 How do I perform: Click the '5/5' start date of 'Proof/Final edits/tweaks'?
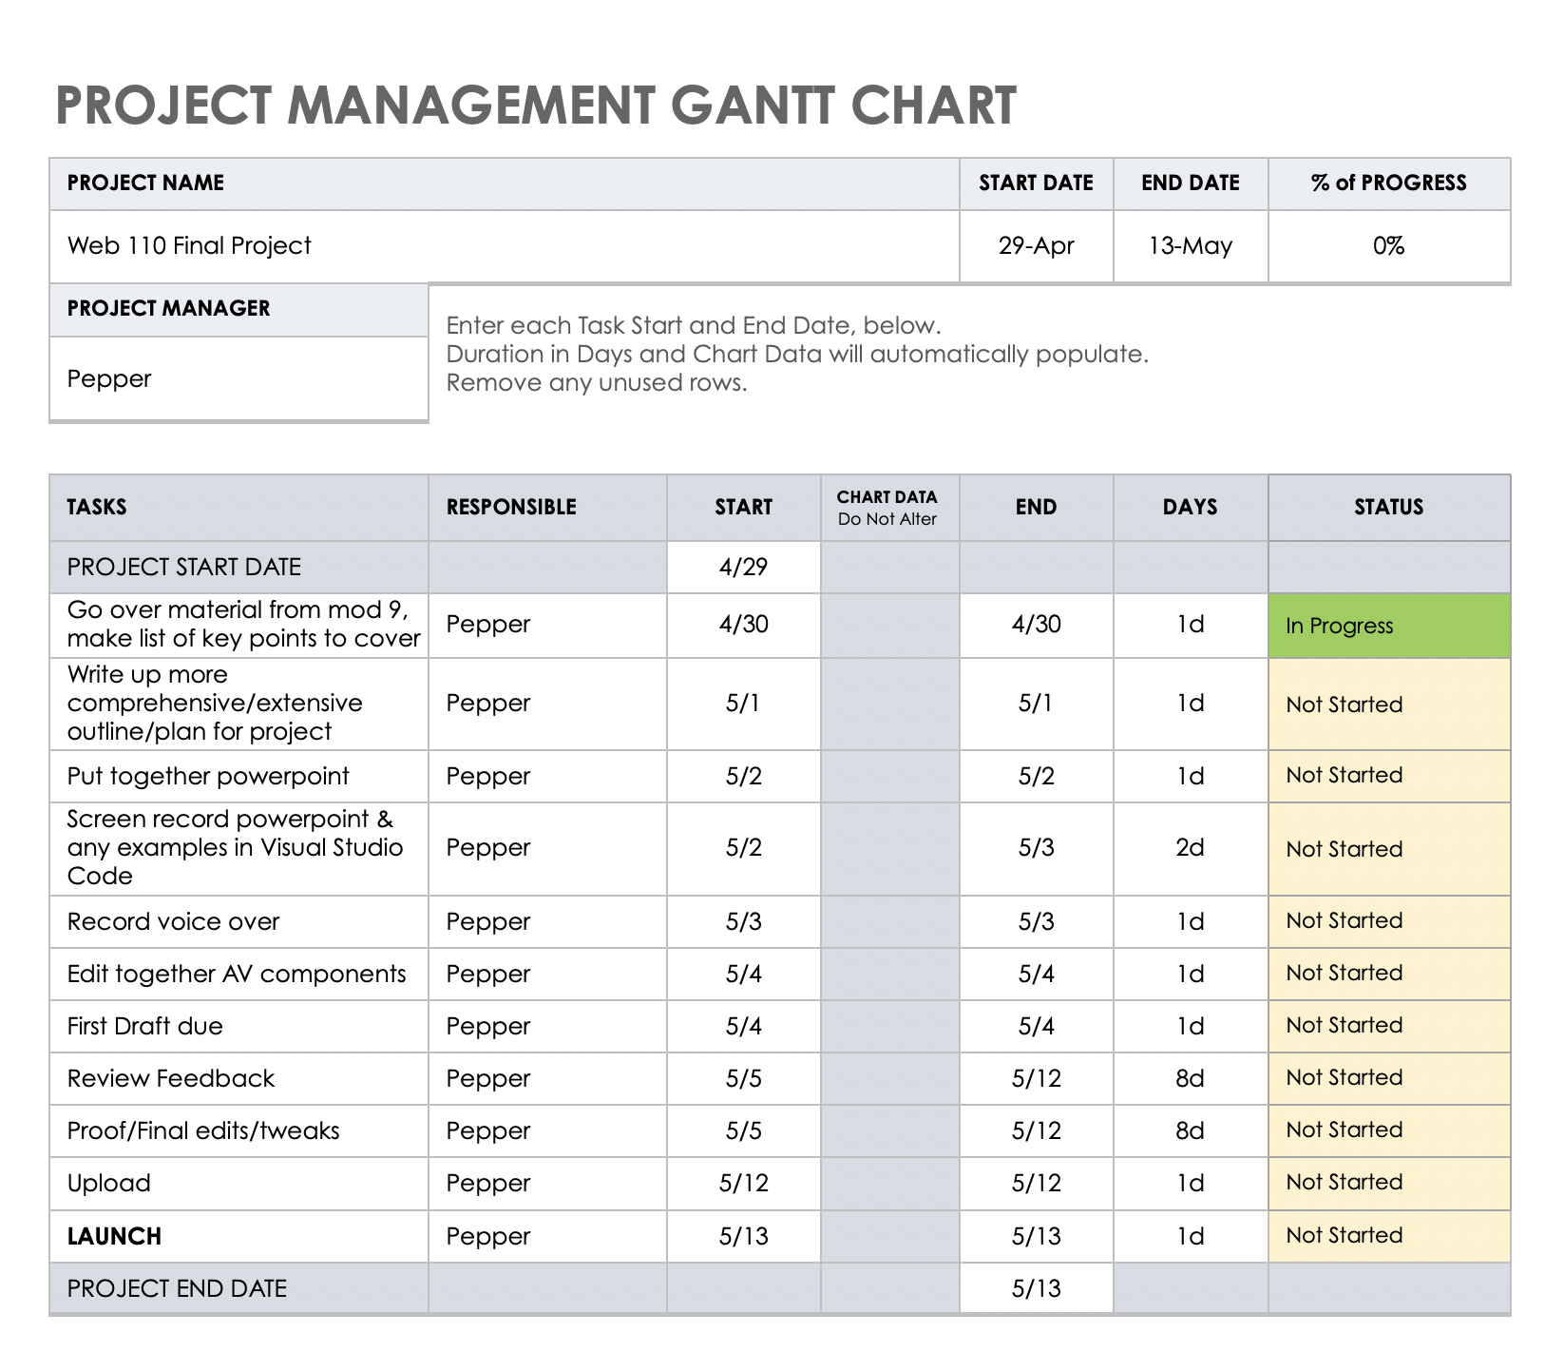click(744, 1131)
